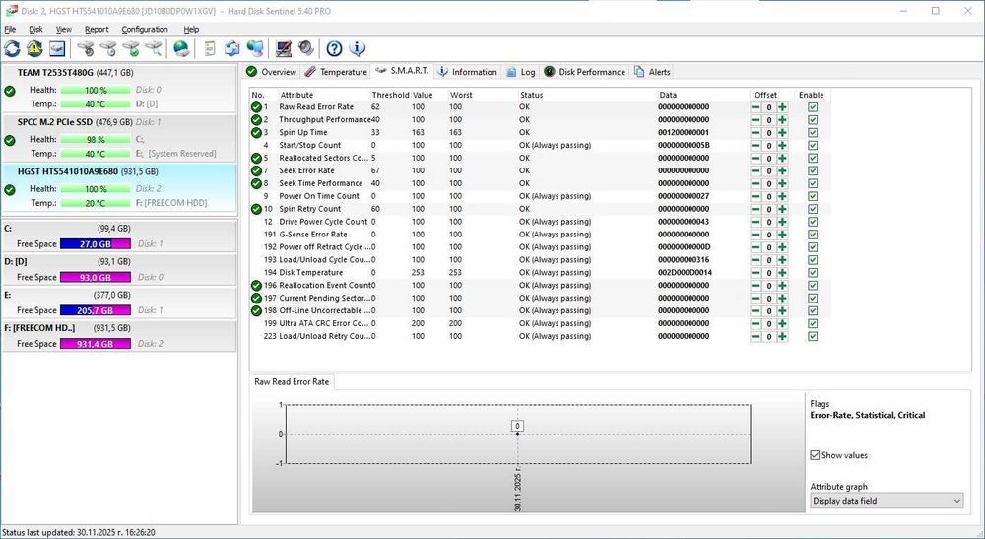Toggle Enable checkbox for Throughput Performance
Screen dimensions: 985x539
(x=813, y=120)
